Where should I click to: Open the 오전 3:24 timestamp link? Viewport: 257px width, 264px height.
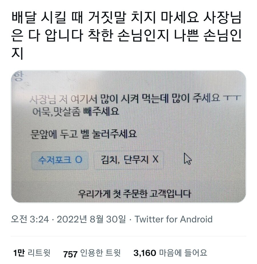pos(30,219)
